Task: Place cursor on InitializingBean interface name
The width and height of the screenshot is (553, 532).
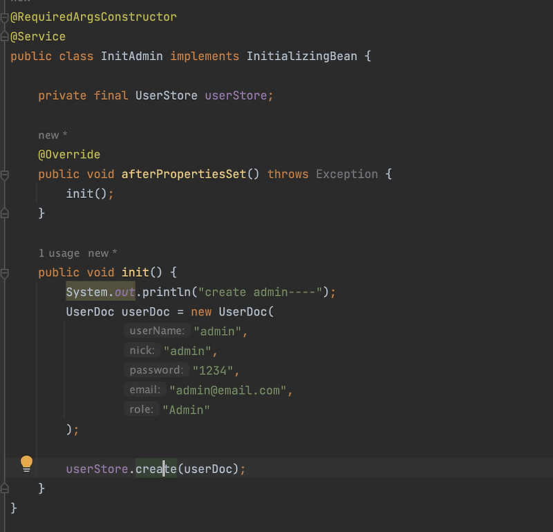Action: (302, 57)
